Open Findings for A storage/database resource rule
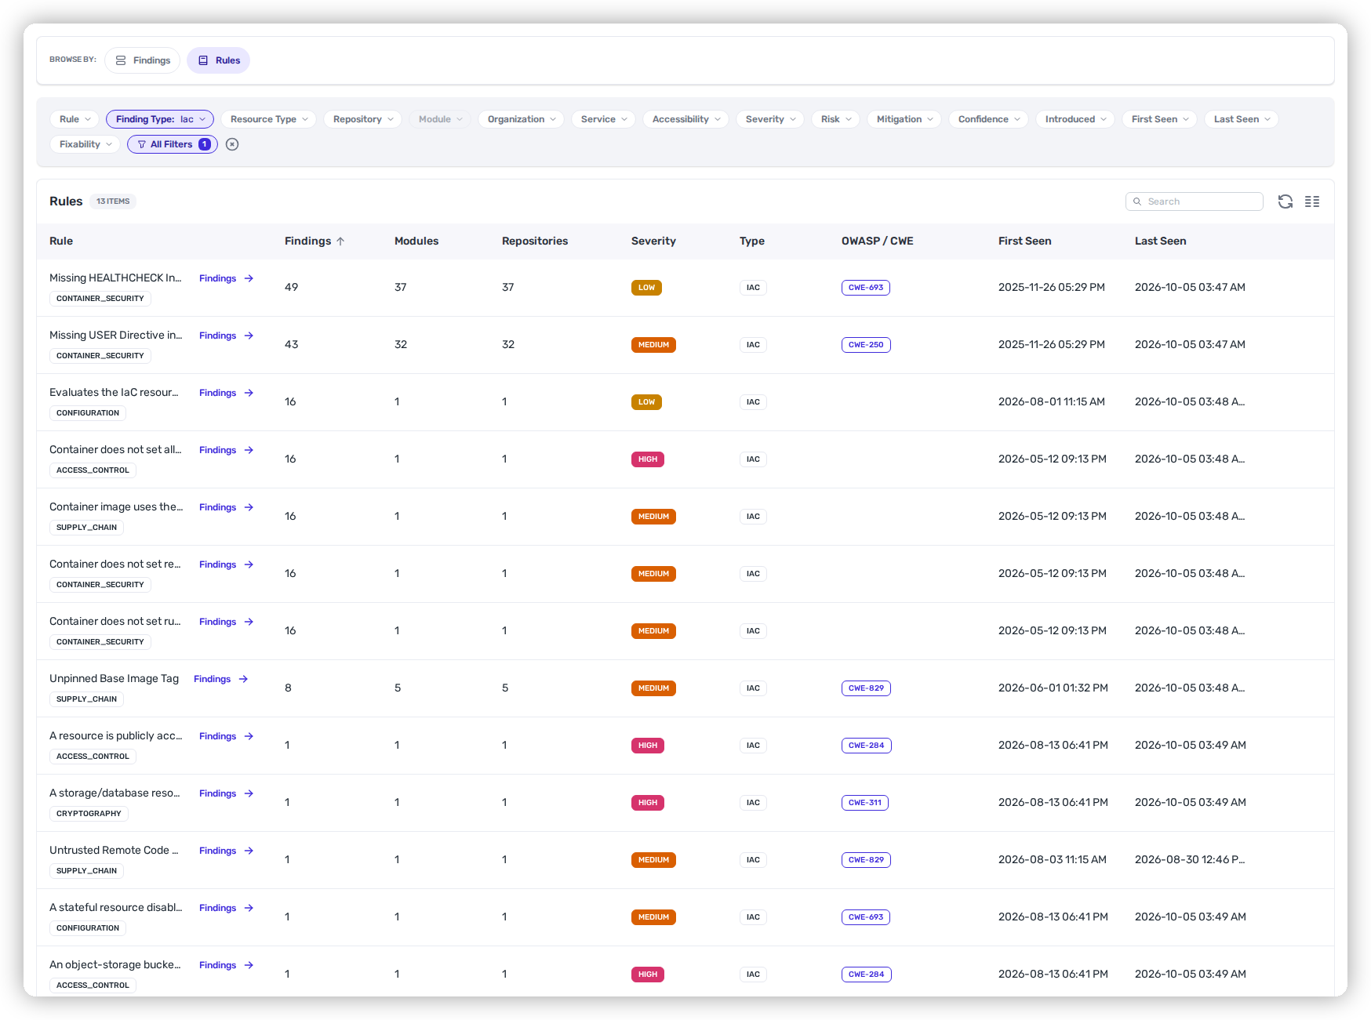 (x=226, y=793)
